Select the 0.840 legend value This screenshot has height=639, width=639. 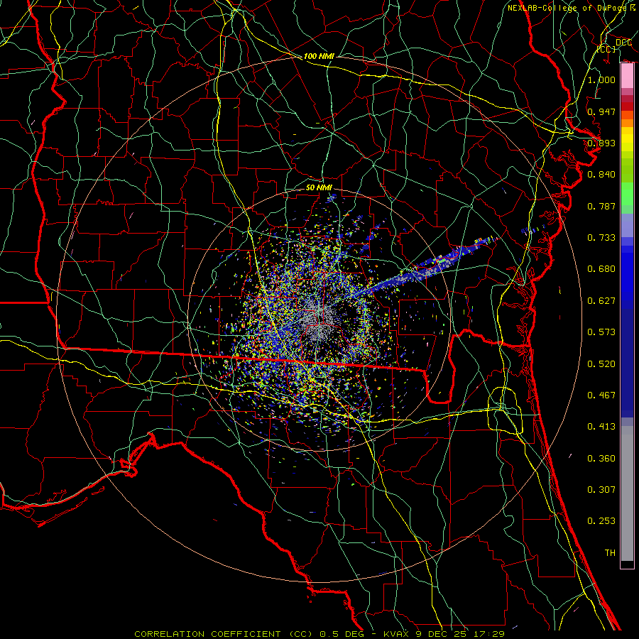[601, 175]
